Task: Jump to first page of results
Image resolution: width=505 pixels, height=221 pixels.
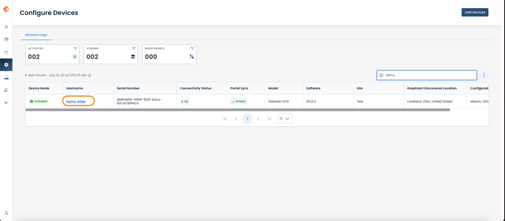Action: tap(225, 119)
